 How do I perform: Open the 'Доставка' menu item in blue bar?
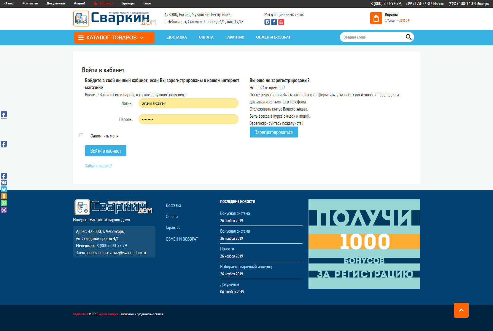177,37
